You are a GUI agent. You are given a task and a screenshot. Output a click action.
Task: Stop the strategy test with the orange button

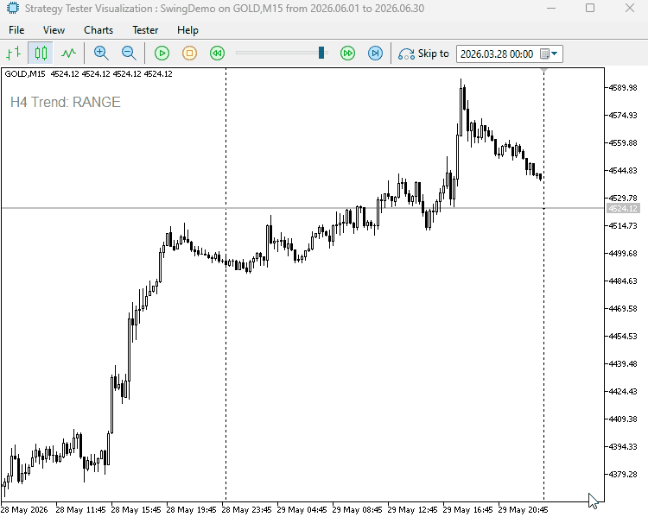click(x=190, y=54)
